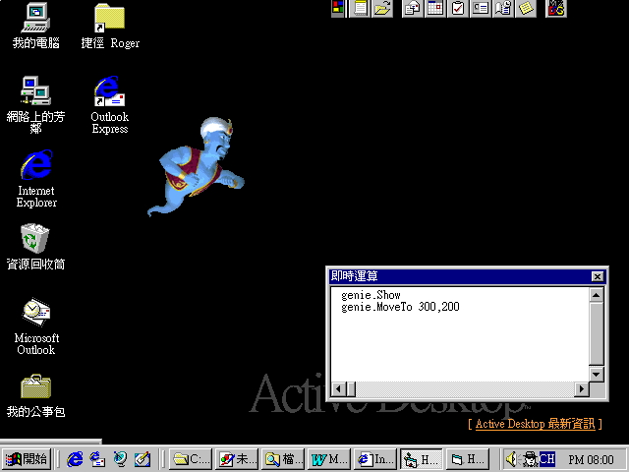Image resolution: width=629 pixels, height=472 pixels.
Task: Open the Start menu button
Action: [27, 458]
